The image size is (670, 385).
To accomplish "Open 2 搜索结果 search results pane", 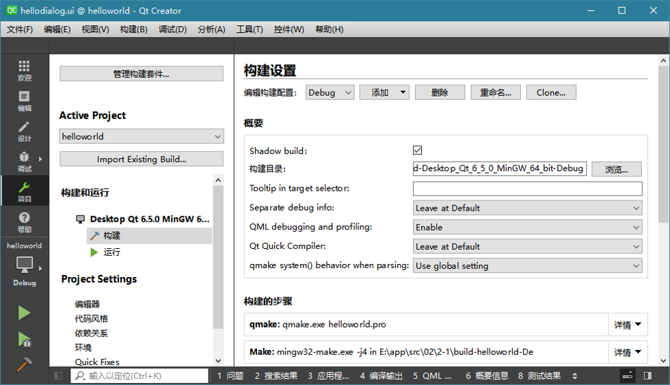I will [x=276, y=375].
